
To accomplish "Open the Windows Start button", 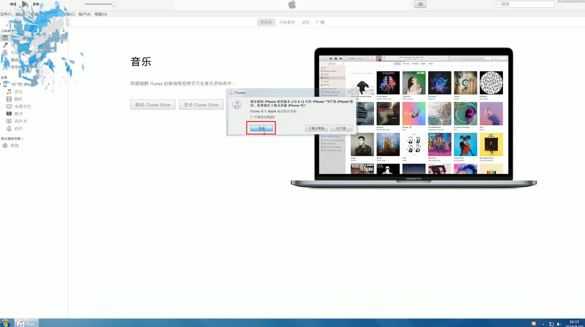I will point(5,324).
